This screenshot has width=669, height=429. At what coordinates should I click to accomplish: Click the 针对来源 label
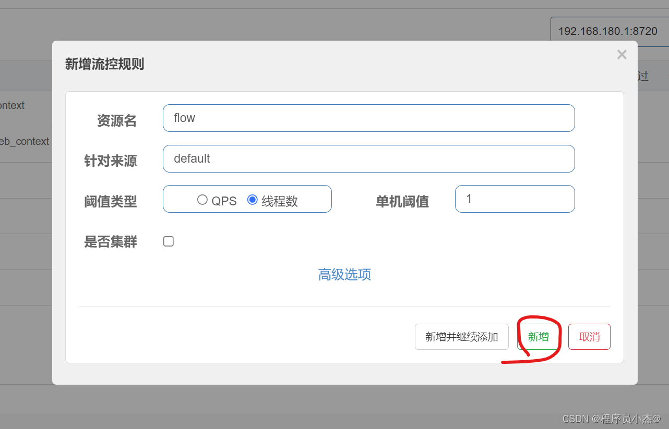tap(111, 161)
